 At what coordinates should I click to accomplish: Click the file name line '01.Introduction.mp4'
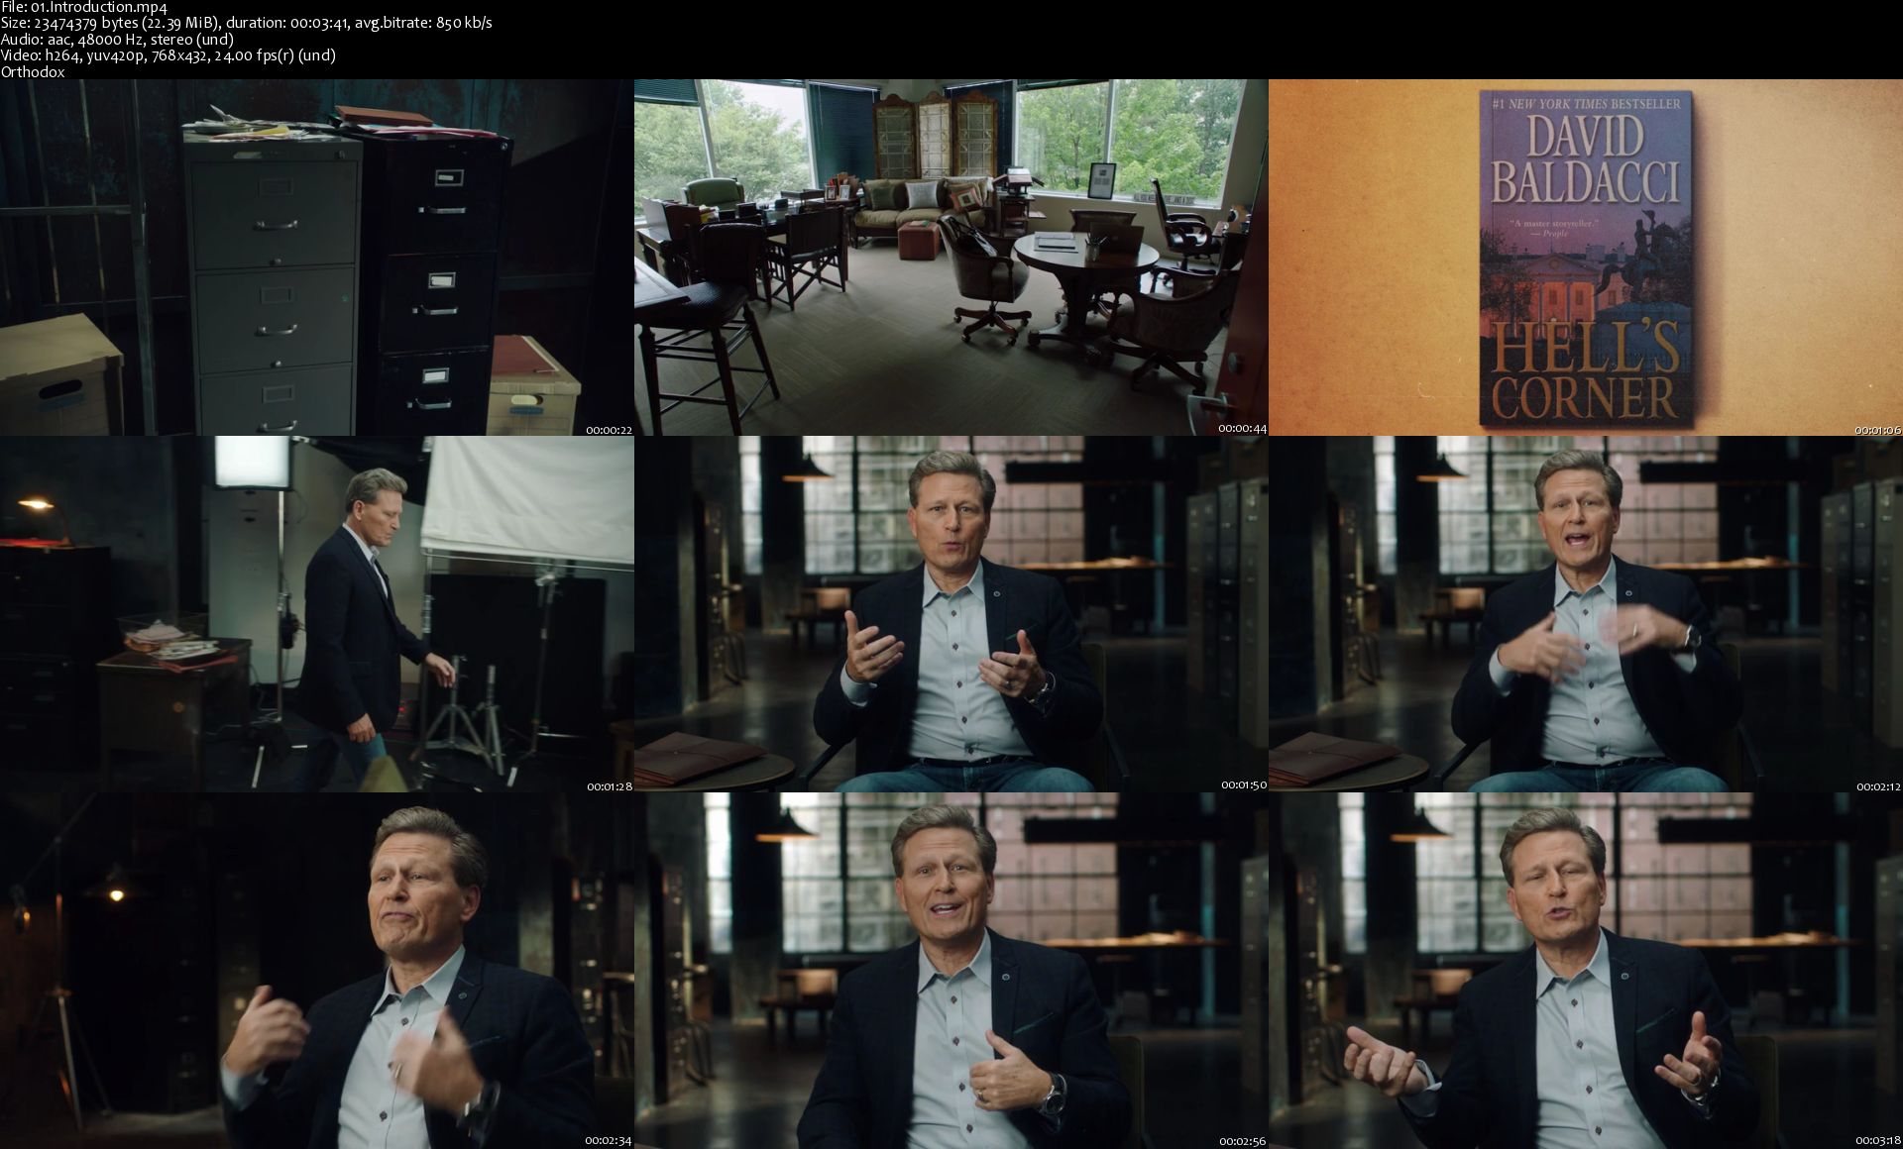pyautogui.click(x=84, y=8)
